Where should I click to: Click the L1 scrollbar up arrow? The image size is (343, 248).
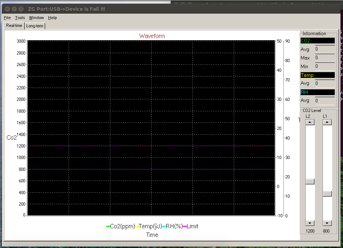tap(327, 122)
